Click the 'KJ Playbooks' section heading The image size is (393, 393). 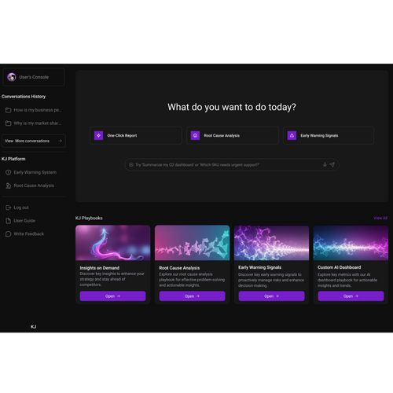[x=89, y=218]
